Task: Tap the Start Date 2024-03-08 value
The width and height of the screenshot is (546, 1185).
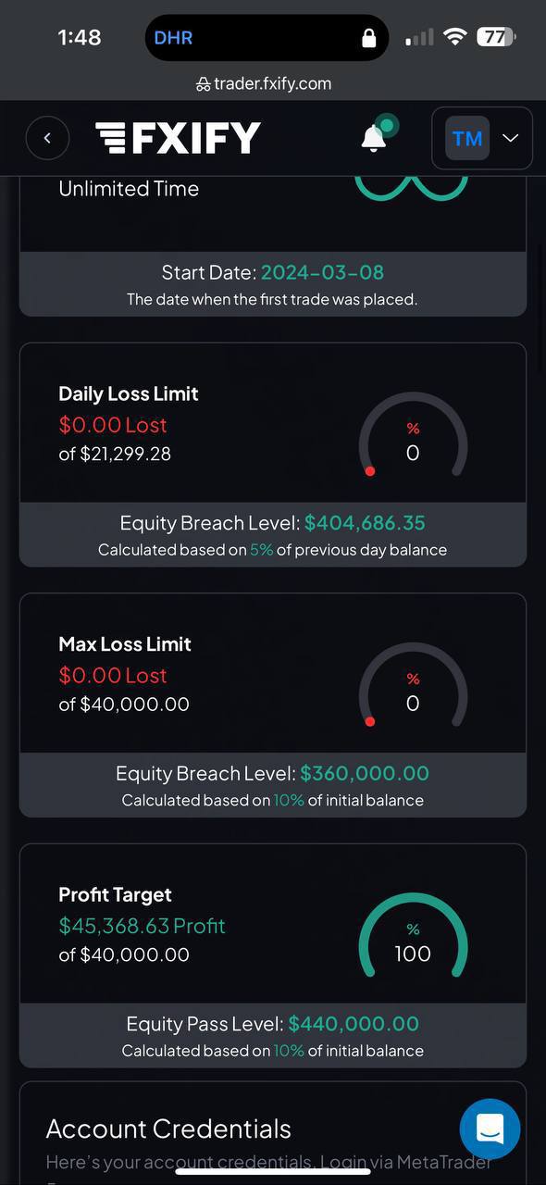Action: click(322, 272)
